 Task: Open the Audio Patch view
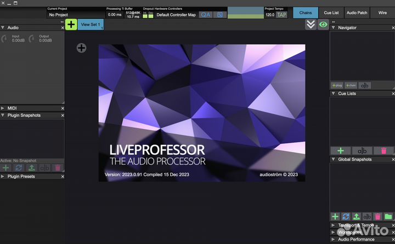(357, 13)
